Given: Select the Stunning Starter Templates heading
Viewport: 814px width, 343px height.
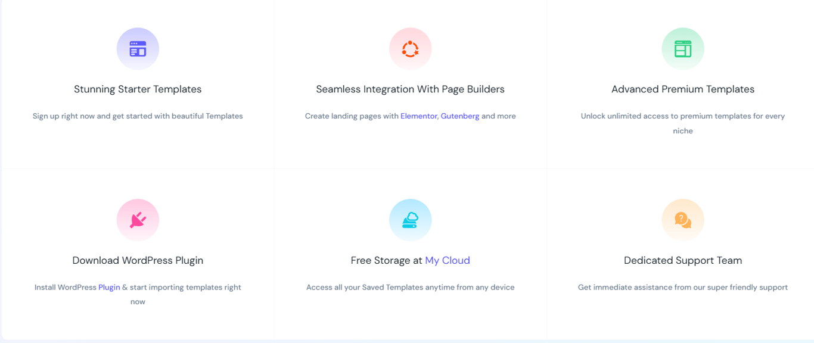Looking at the screenshot, I should tap(138, 89).
